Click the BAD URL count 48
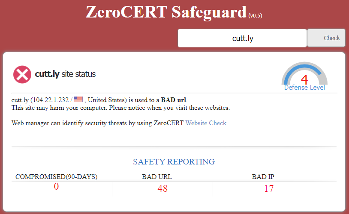This screenshot has height=214, width=349. [x=162, y=188]
